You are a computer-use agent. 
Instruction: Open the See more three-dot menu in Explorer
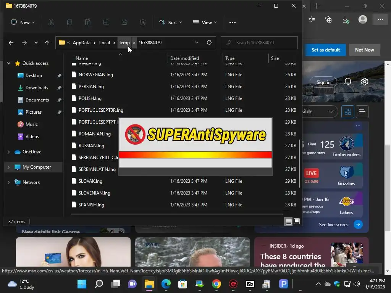[233, 22]
